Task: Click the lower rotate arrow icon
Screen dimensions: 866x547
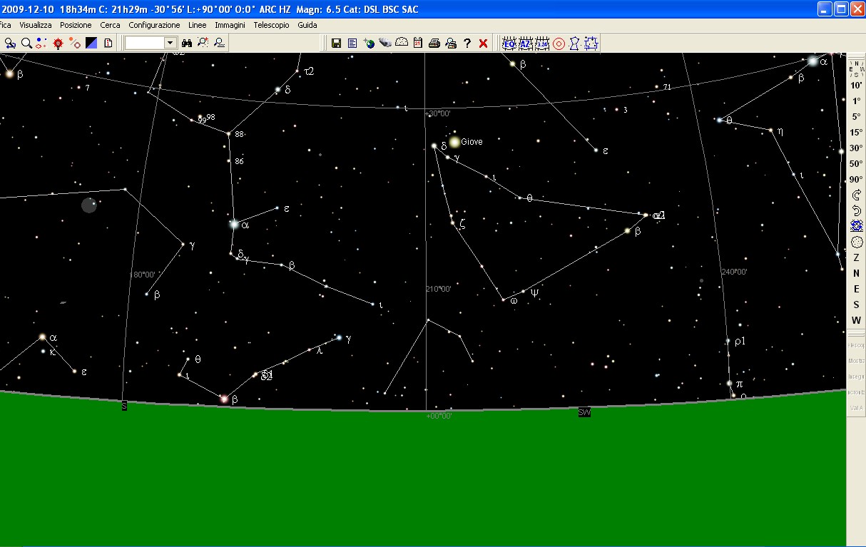Action: (856, 211)
